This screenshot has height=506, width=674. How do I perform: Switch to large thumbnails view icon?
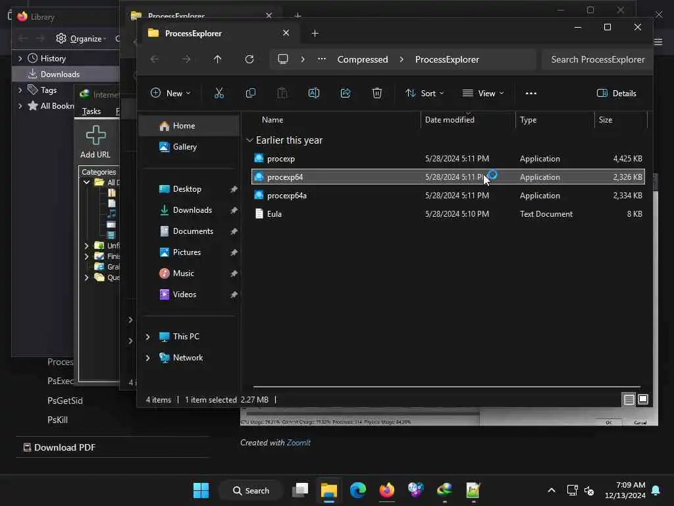(x=643, y=400)
